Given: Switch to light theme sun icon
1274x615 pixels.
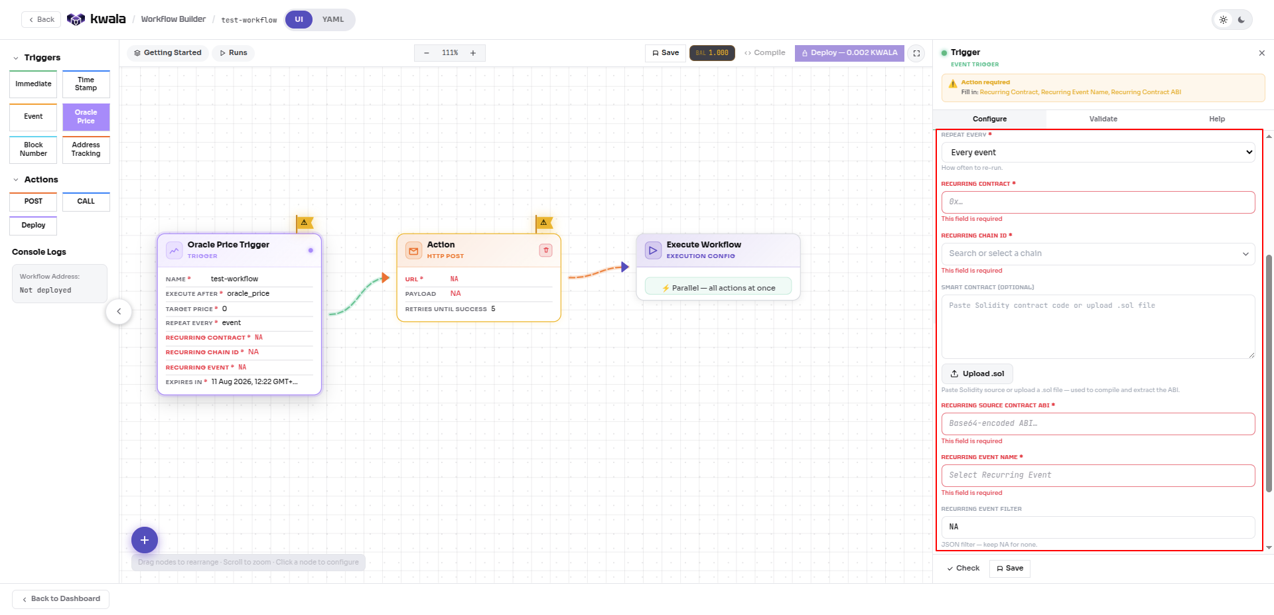Looking at the screenshot, I should pyautogui.click(x=1223, y=20).
